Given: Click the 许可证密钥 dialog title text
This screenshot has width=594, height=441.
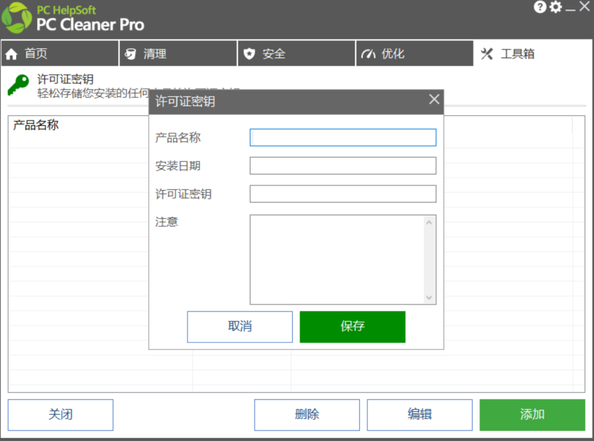Looking at the screenshot, I should click(x=185, y=102).
